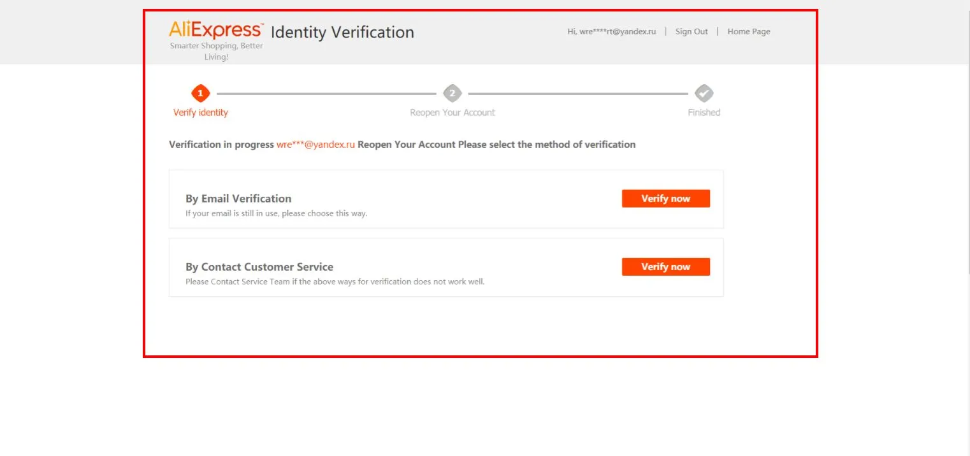Click the progress line between steps 1 and 2
970x456 pixels.
[326, 94]
